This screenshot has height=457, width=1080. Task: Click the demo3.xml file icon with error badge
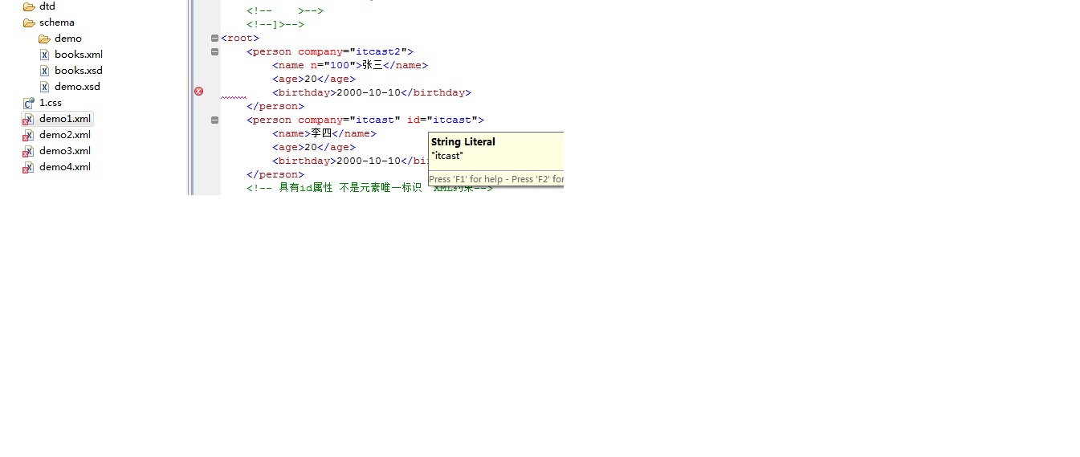click(29, 151)
